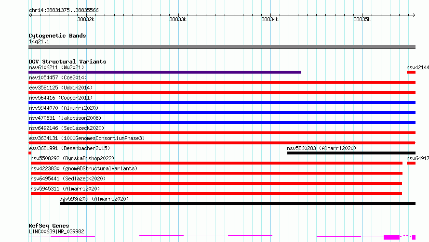Click the esv3634131 (1000GenomesConsortiumPhase3) label

pyautogui.click(x=87, y=138)
